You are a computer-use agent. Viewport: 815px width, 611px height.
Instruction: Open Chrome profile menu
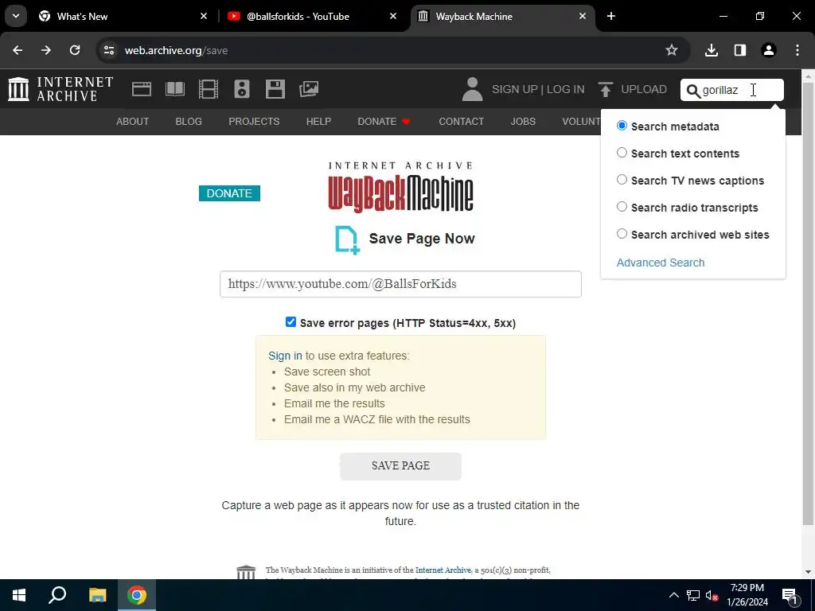[769, 50]
